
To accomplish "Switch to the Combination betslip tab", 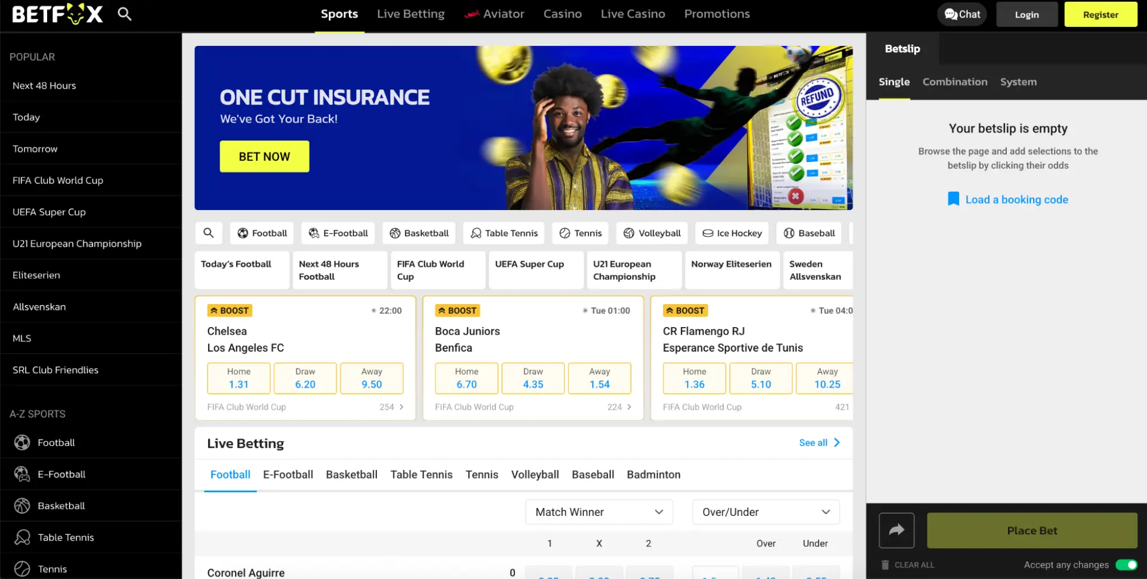I will [954, 82].
